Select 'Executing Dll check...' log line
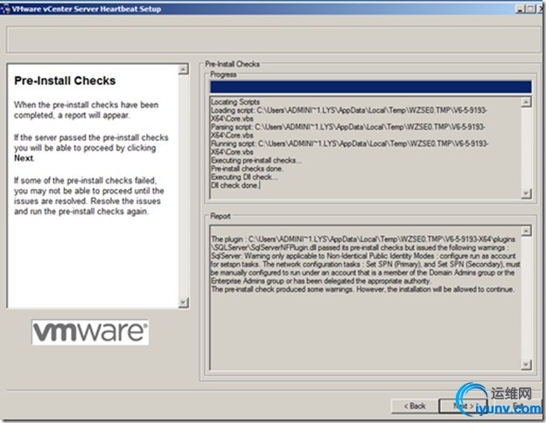The width and height of the screenshot is (546, 423). [244, 177]
